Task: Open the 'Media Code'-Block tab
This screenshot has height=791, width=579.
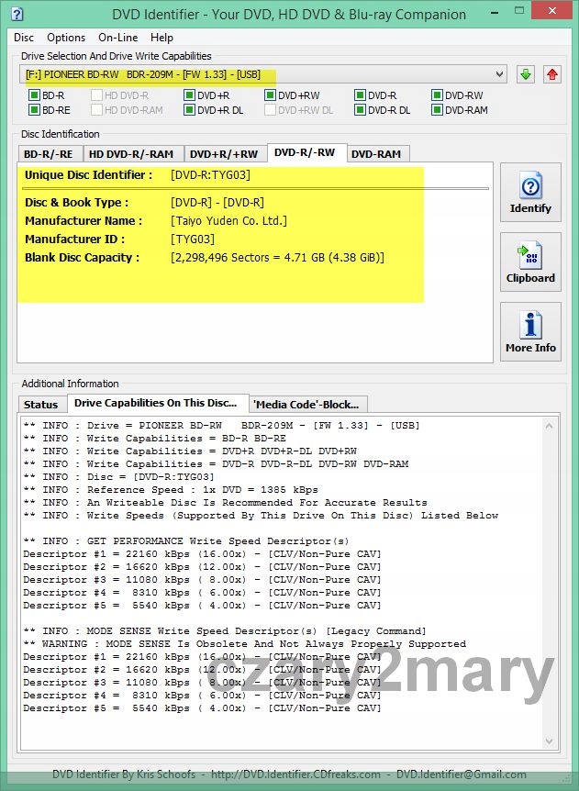Action: point(308,405)
